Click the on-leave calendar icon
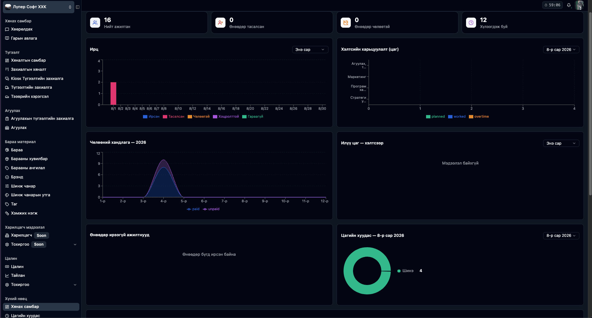 click(346, 23)
